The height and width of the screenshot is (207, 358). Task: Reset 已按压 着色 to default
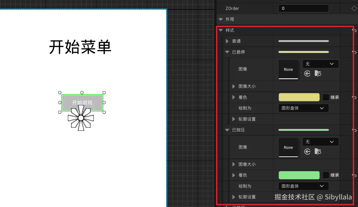click(354, 175)
